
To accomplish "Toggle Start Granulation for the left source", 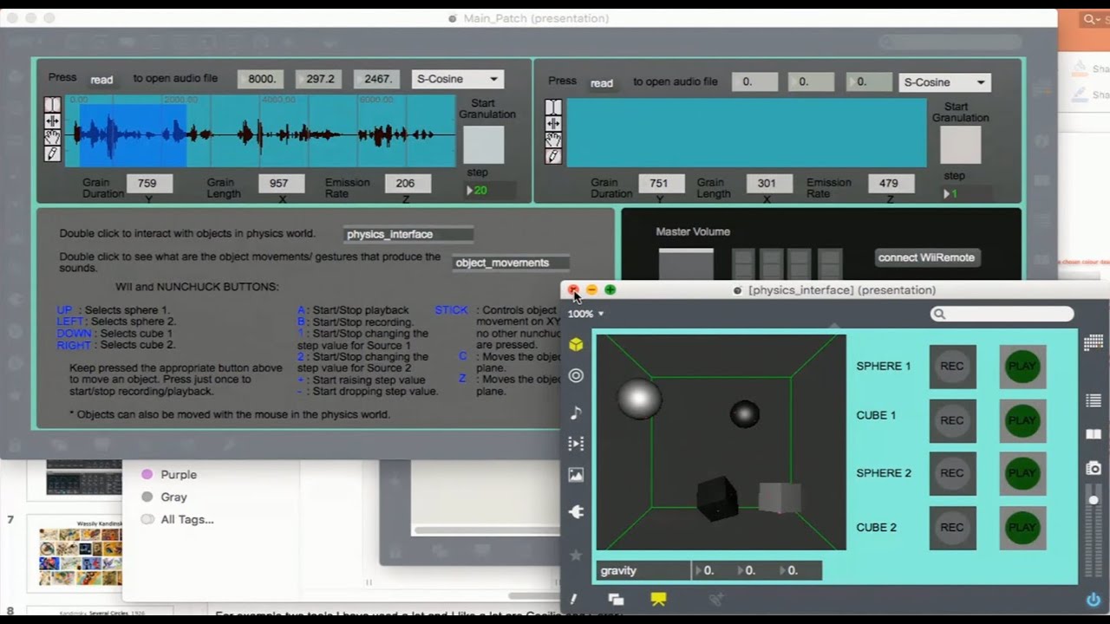I will (x=483, y=145).
